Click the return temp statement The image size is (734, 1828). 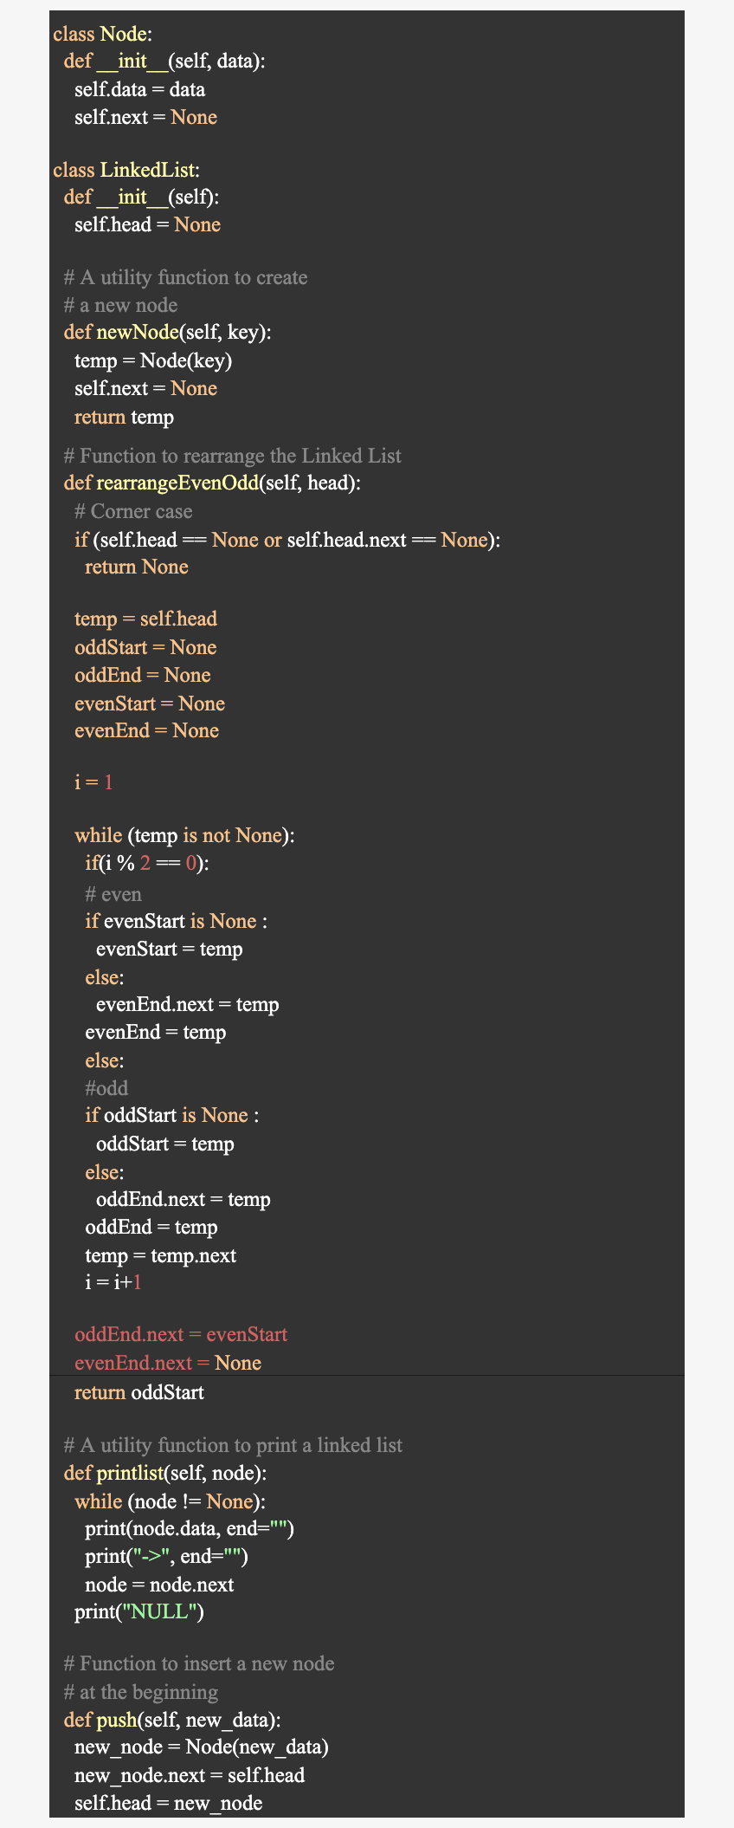(x=124, y=418)
